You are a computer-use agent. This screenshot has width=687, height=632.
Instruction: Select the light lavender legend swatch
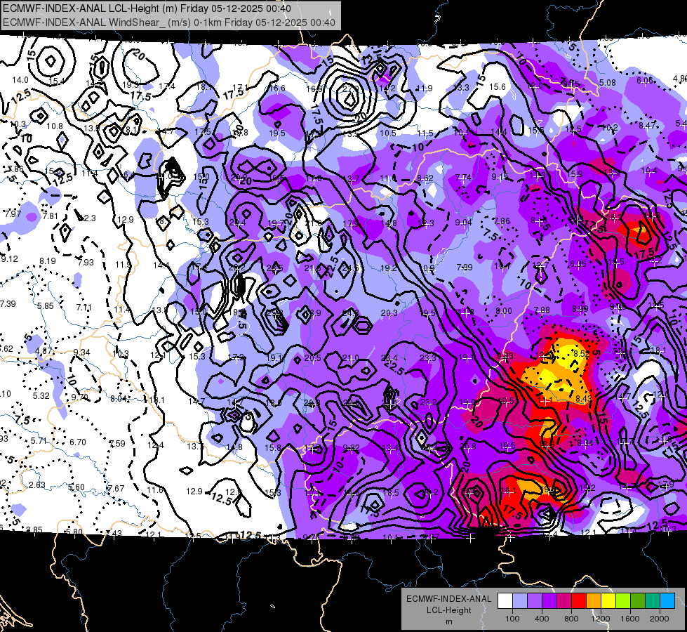(519, 601)
